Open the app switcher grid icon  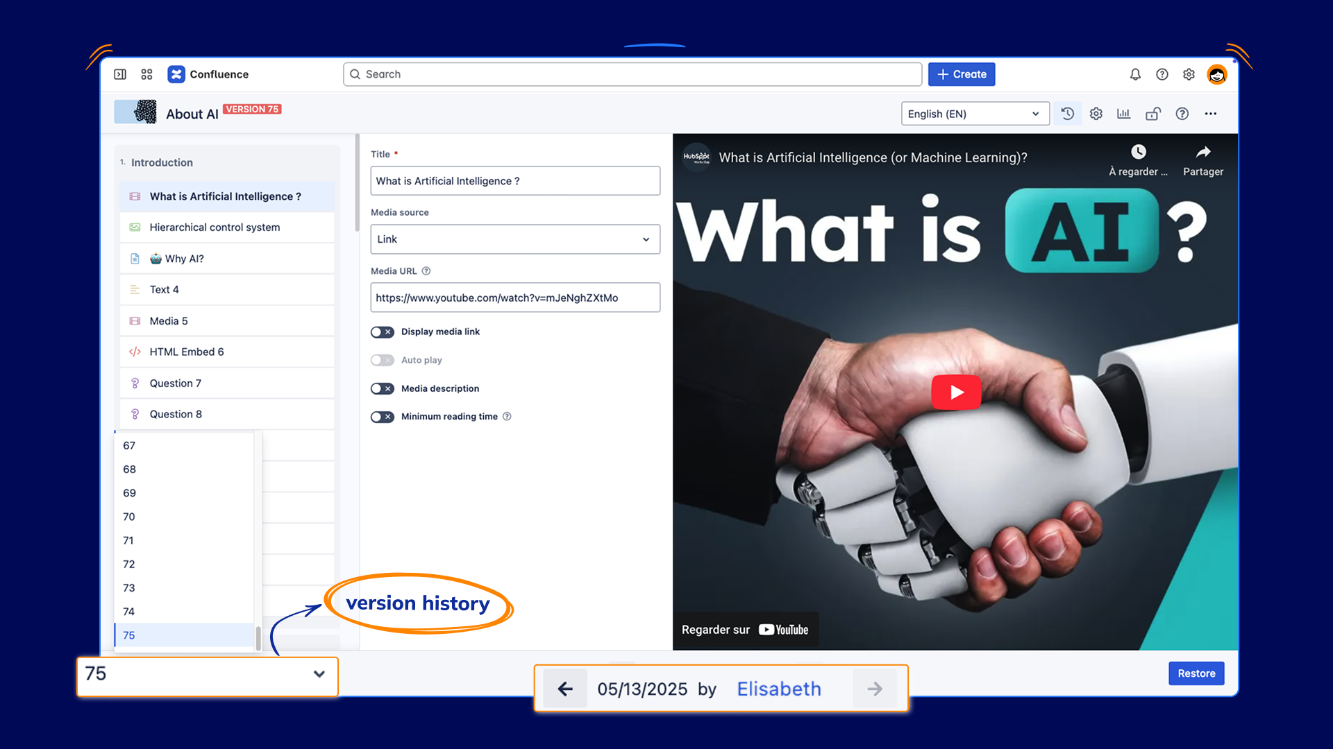146,74
